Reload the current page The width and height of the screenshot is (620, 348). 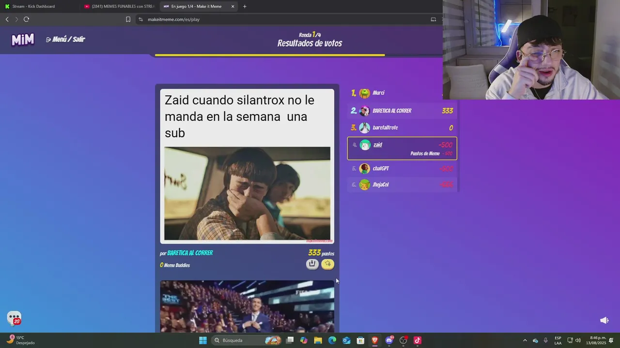tap(26, 19)
